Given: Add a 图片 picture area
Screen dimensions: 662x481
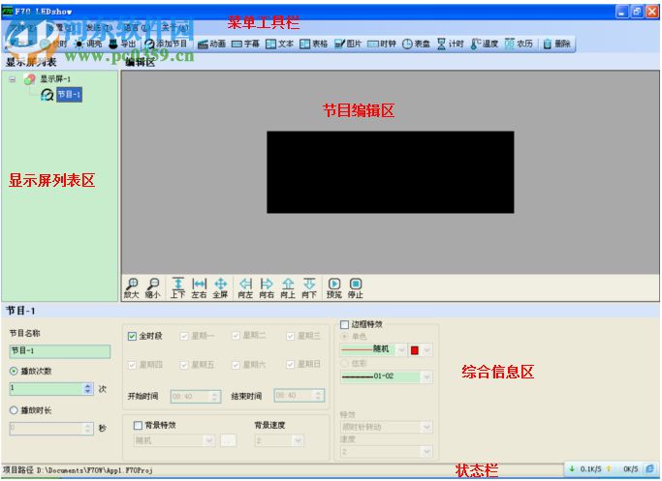Looking at the screenshot, I should pyautogui.click(x=348, y=44).
